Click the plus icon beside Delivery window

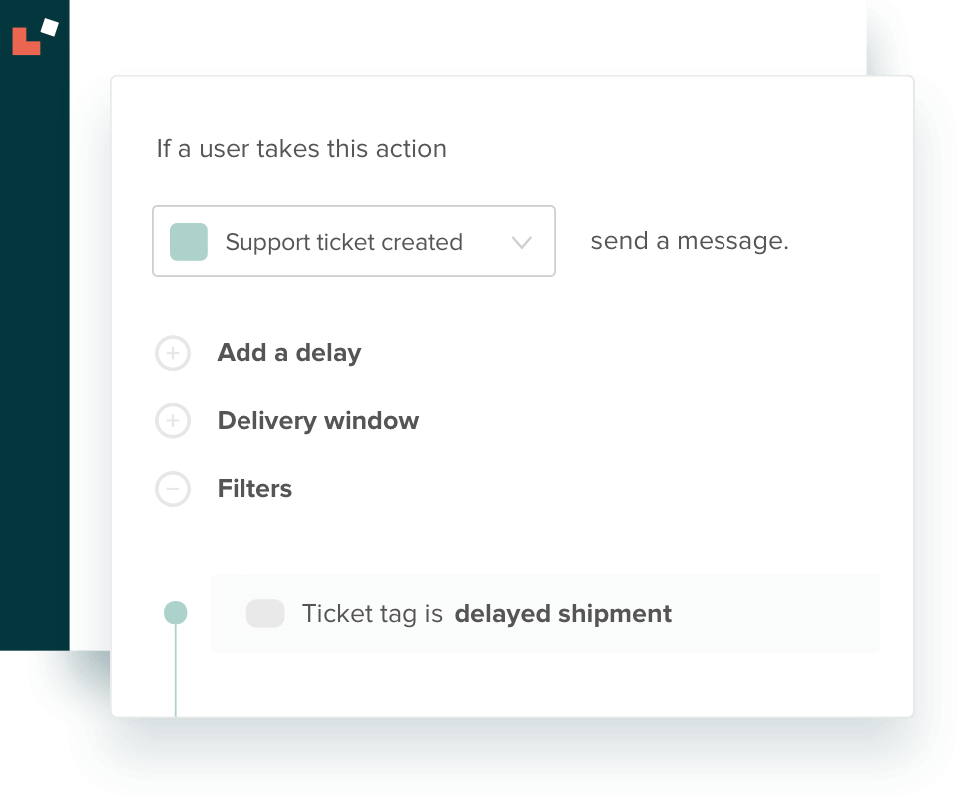point(173,421)
